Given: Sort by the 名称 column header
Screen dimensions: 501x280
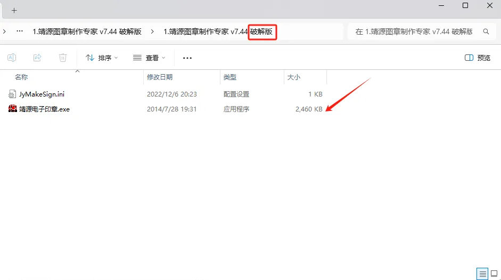Looking at the screenshot, I should tap(21, 77).
